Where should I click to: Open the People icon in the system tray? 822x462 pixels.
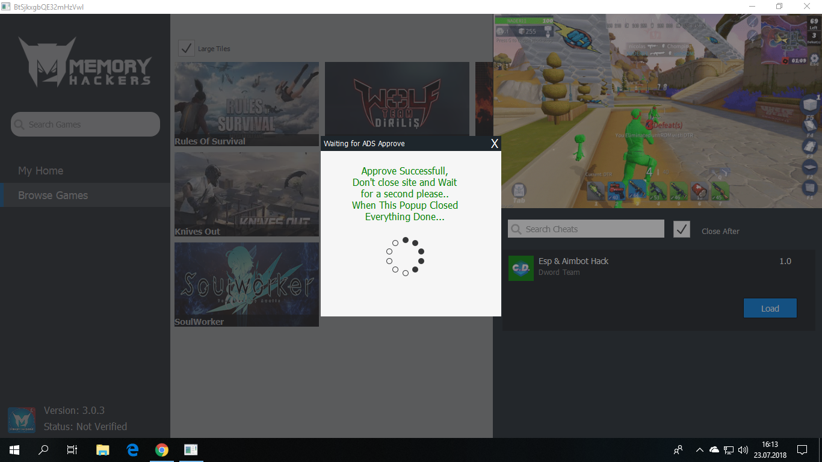coord(678,449)
